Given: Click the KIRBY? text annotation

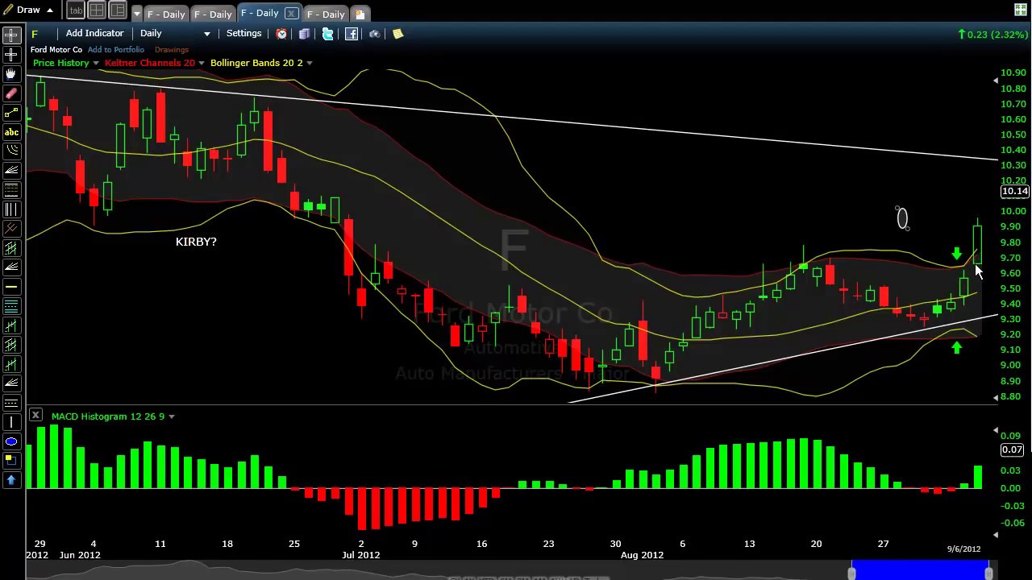Looking at the screenshot, I should pos(196,242).
